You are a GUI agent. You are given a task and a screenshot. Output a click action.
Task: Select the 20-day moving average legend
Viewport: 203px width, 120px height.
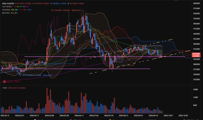pos(18,7)
